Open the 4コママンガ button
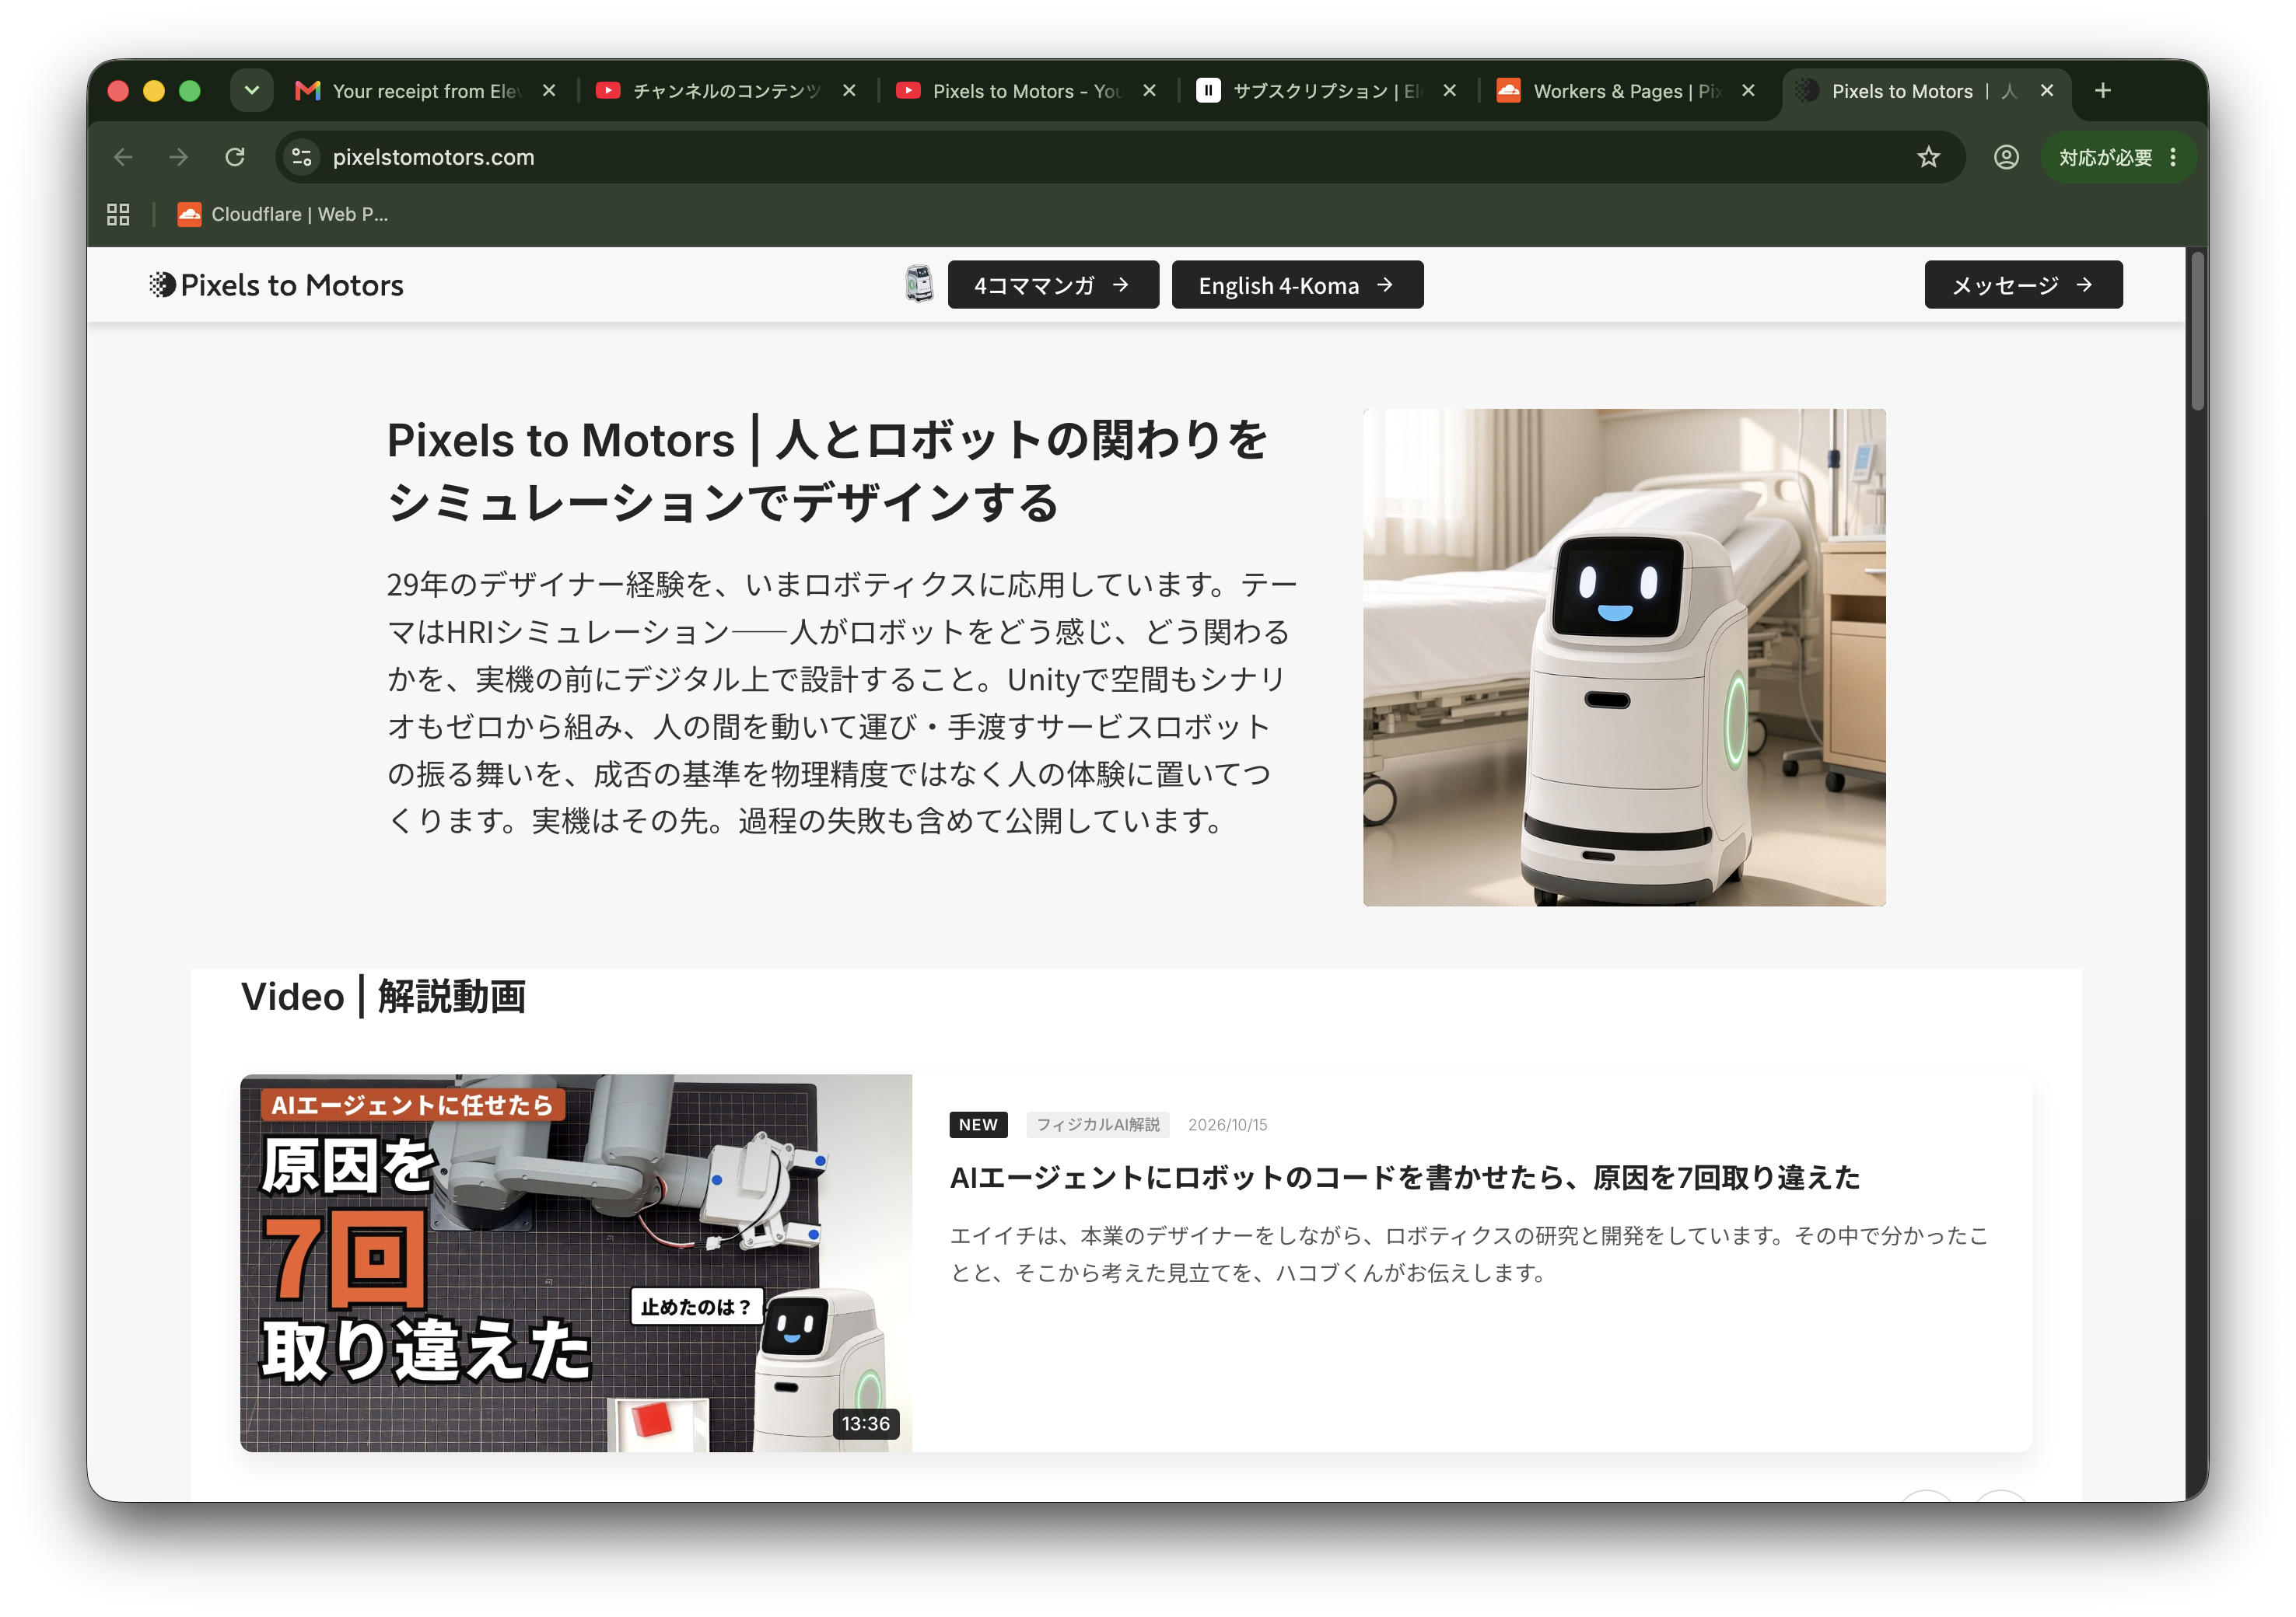Image resolution: width=2296 pixels, height=1617 pixels. tap(1053, 285)
